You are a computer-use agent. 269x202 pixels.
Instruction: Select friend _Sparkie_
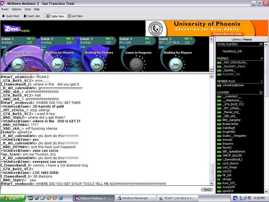[229, 70]
